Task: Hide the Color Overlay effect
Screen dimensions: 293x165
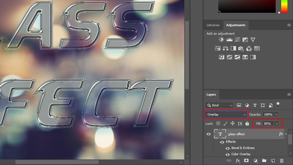Action: tap(228, 155)
